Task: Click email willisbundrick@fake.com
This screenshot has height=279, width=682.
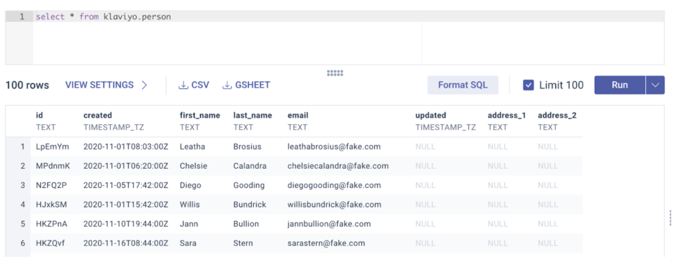Action: [334, 205]
